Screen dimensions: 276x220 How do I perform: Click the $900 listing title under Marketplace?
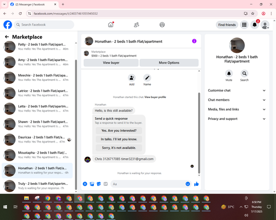pos(114,56)
